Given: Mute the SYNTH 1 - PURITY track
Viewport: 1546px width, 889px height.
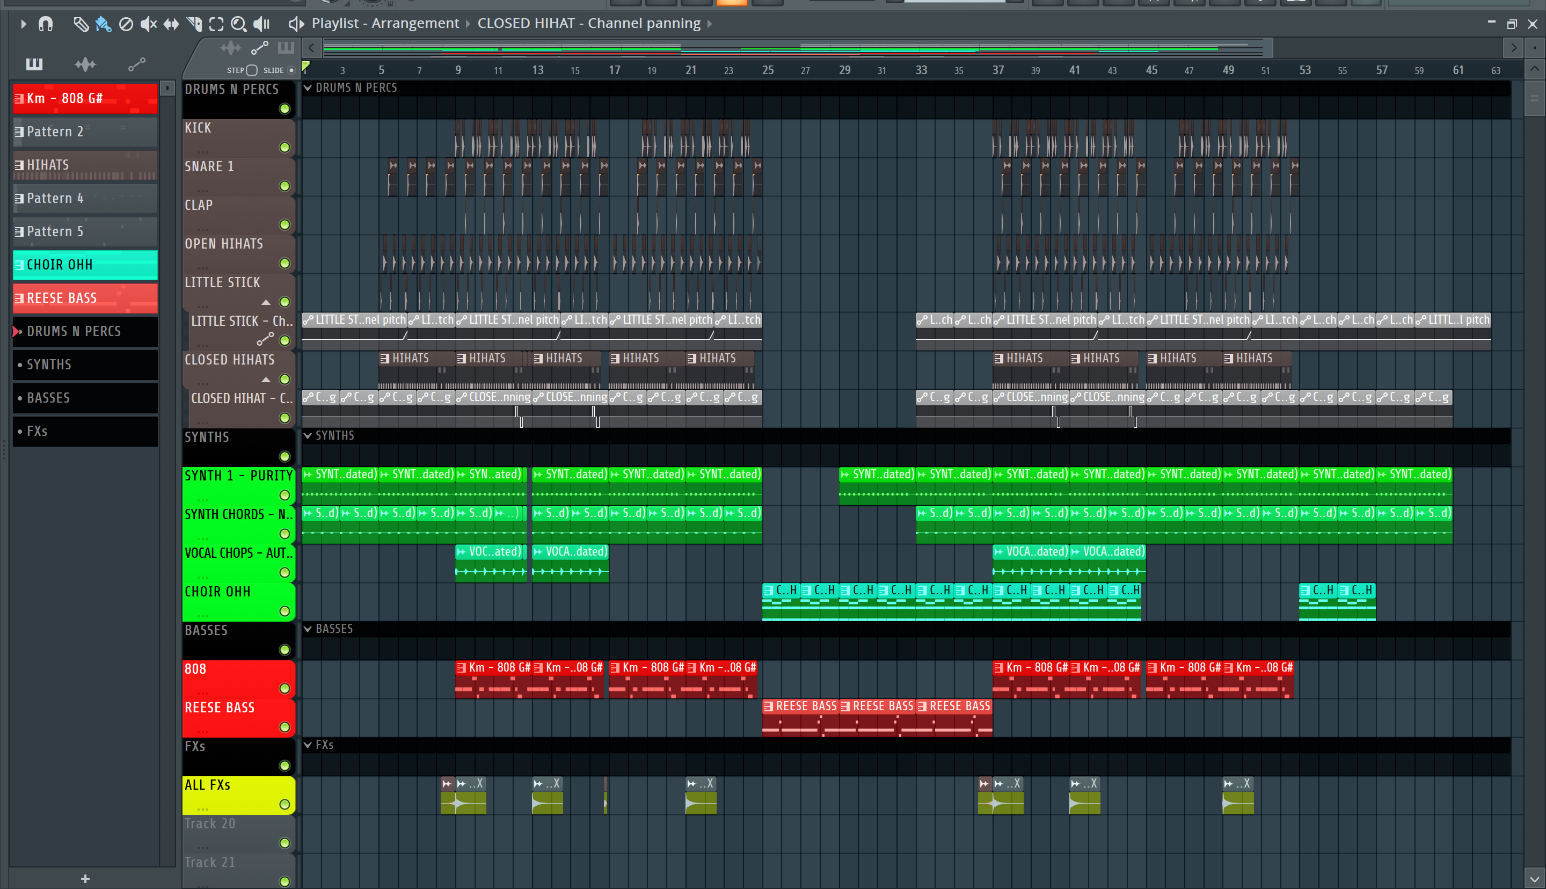Looking at the screenshot, I should 285,495.
